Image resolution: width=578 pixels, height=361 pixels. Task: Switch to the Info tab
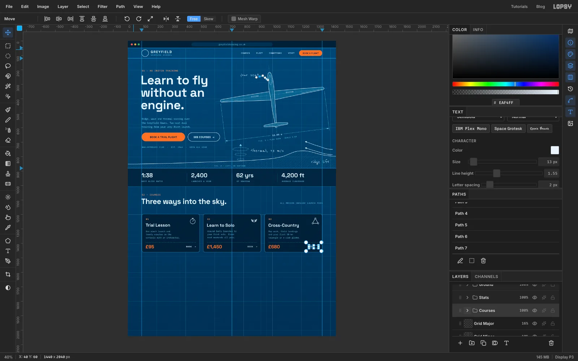click(478, 30)
